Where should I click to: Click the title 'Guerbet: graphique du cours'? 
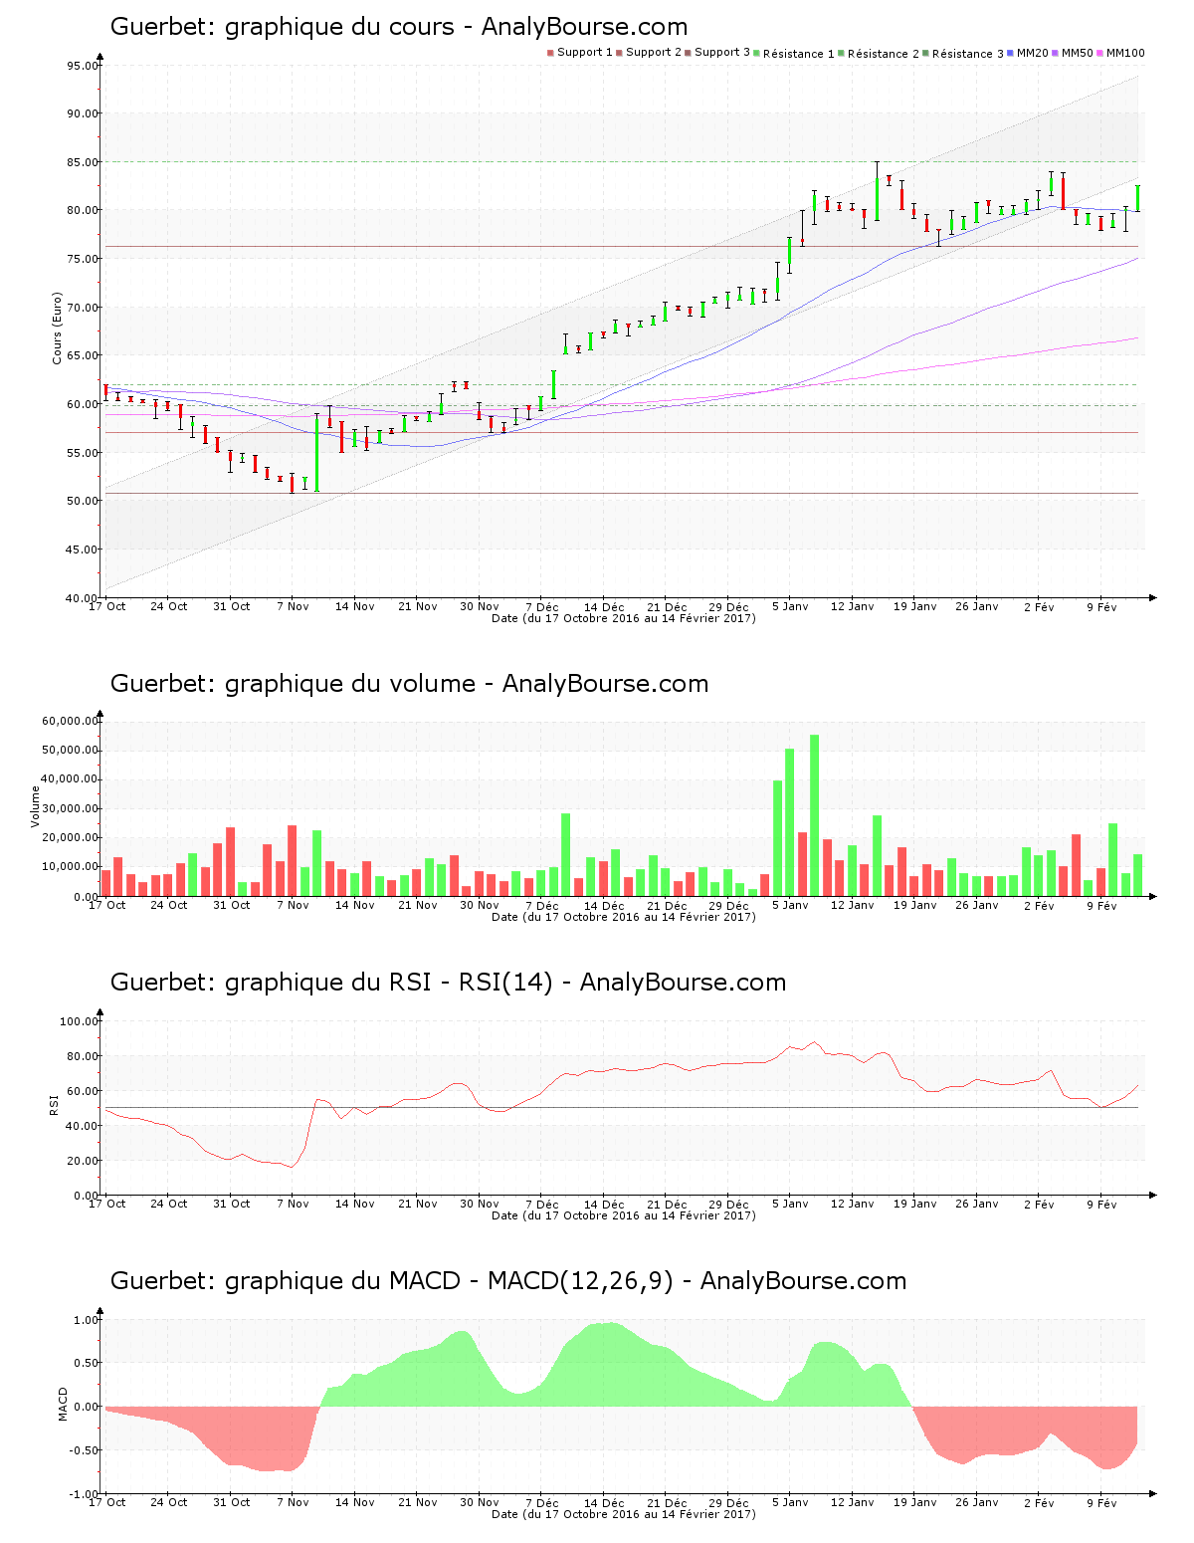(282, 27)
